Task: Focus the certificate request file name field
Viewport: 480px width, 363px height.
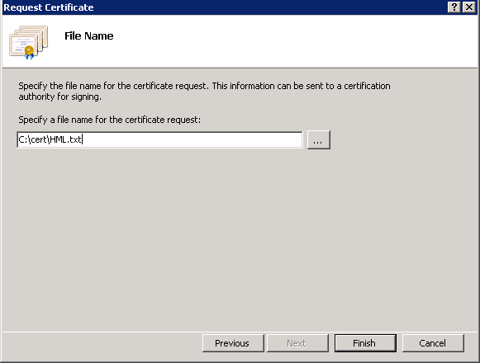Action: coord(159,139)
